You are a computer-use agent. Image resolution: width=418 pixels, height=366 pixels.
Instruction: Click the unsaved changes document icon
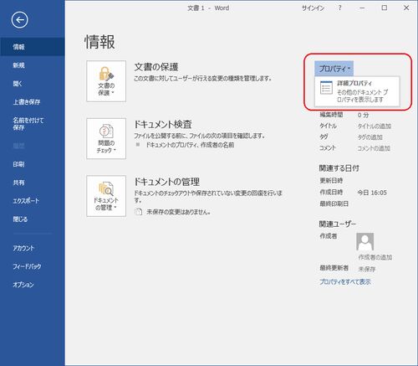coord(138,212)
